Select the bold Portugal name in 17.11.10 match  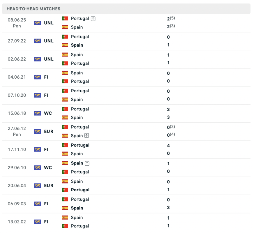coord(80,145)
